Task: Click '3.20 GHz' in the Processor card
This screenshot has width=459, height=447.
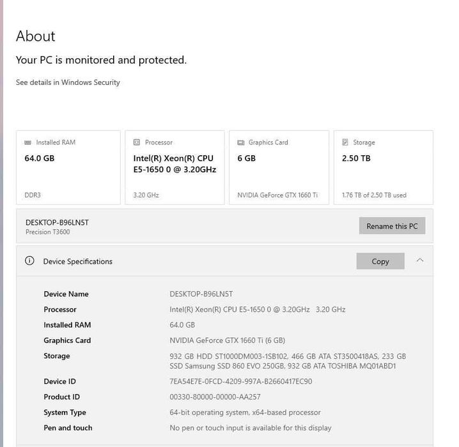Action: point(146,195)
